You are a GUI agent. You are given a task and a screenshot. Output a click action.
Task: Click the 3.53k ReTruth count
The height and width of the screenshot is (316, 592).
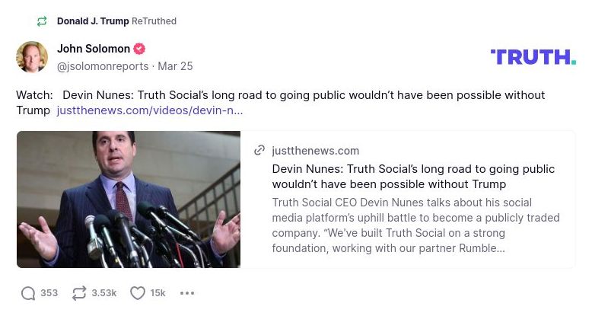104,293
